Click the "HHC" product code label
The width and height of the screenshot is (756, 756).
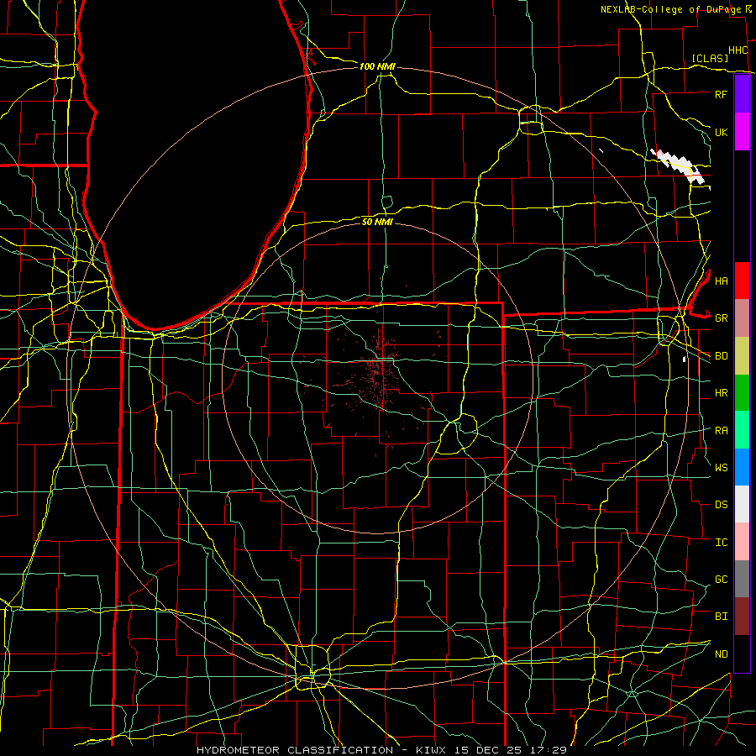[x=738, y=50]
